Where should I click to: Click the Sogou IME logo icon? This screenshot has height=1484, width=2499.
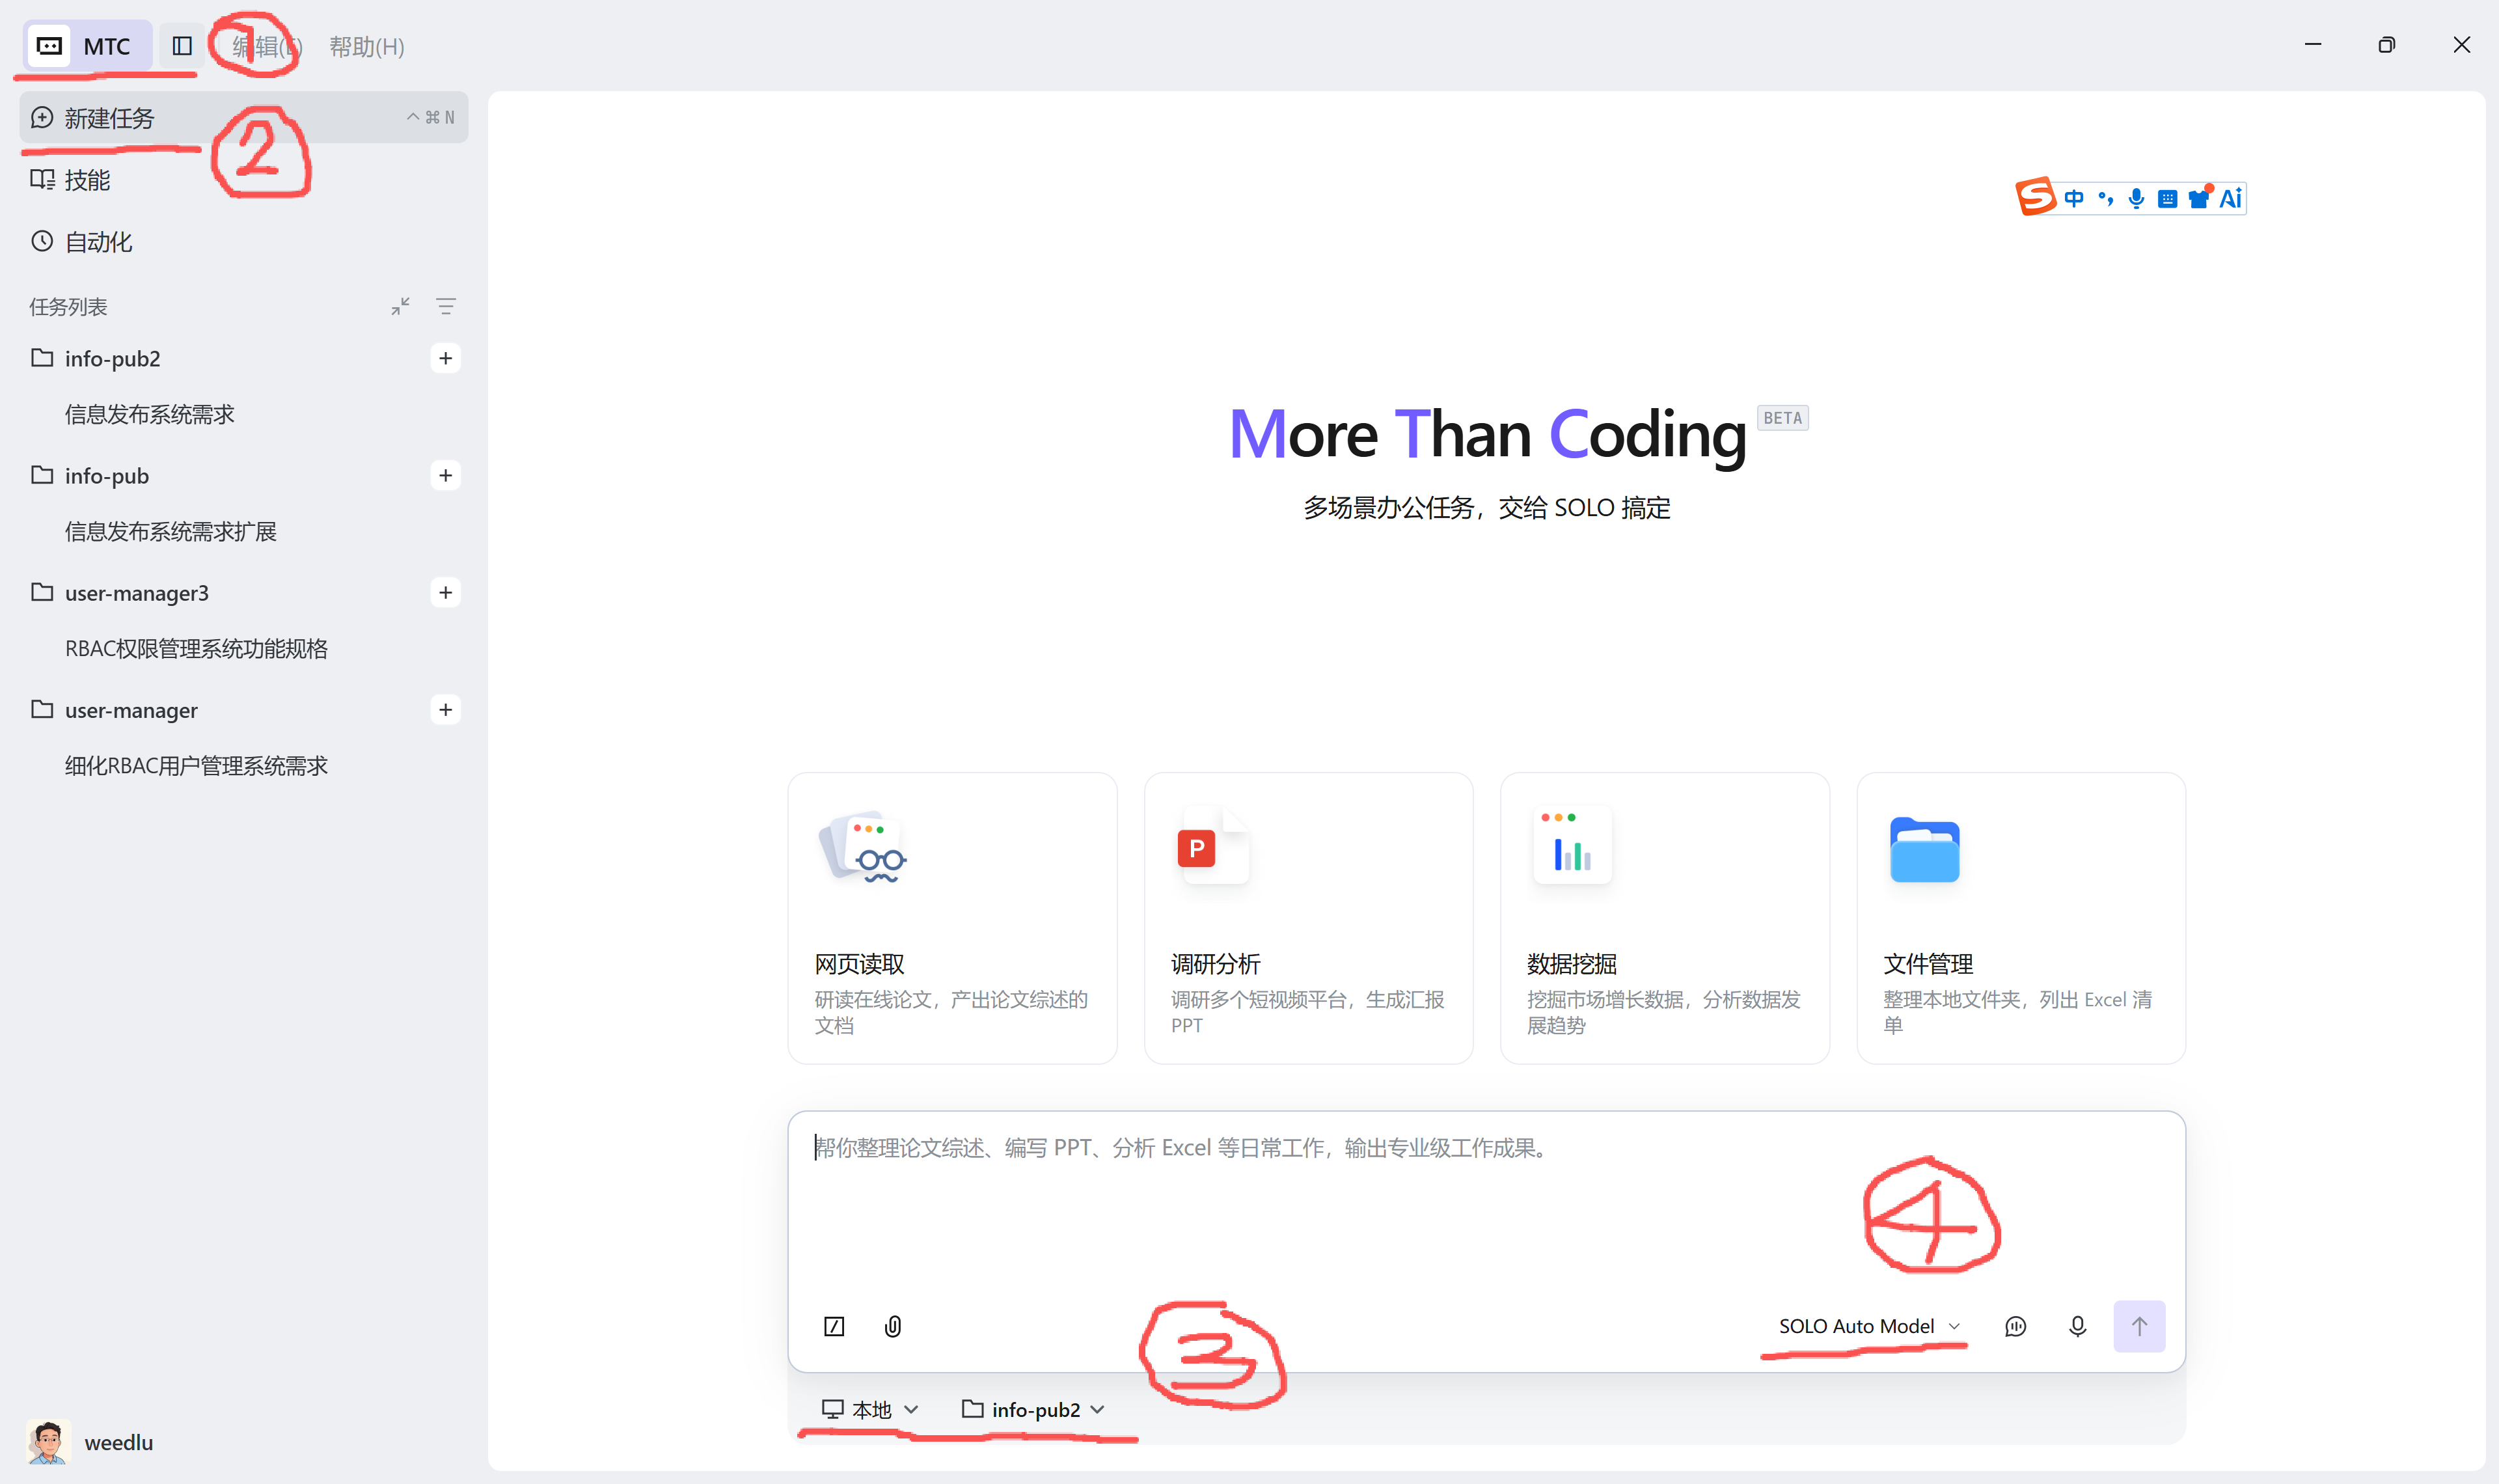(x=2035, y=197)
